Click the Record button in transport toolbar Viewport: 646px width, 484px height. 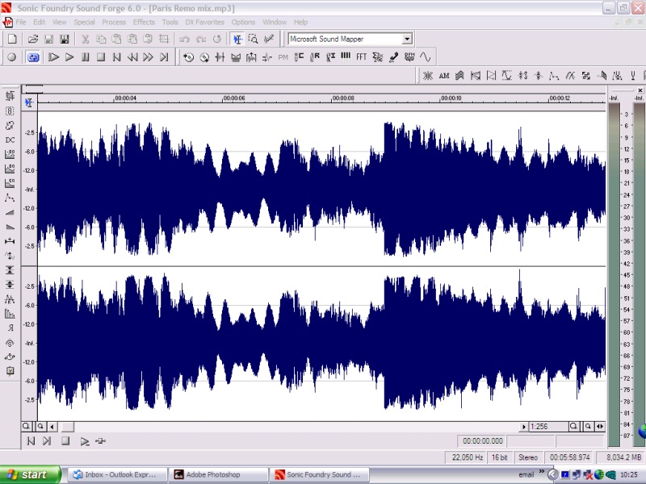(12, 57)
